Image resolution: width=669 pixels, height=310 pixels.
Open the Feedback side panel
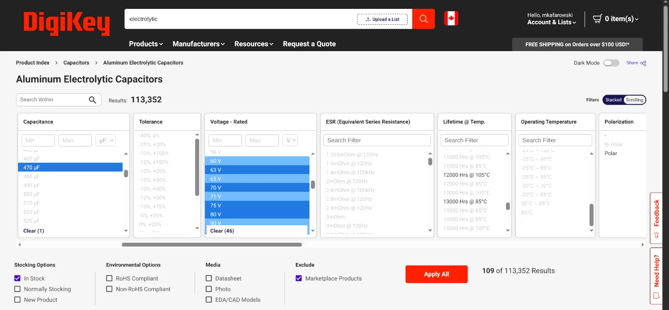[656, 217]
